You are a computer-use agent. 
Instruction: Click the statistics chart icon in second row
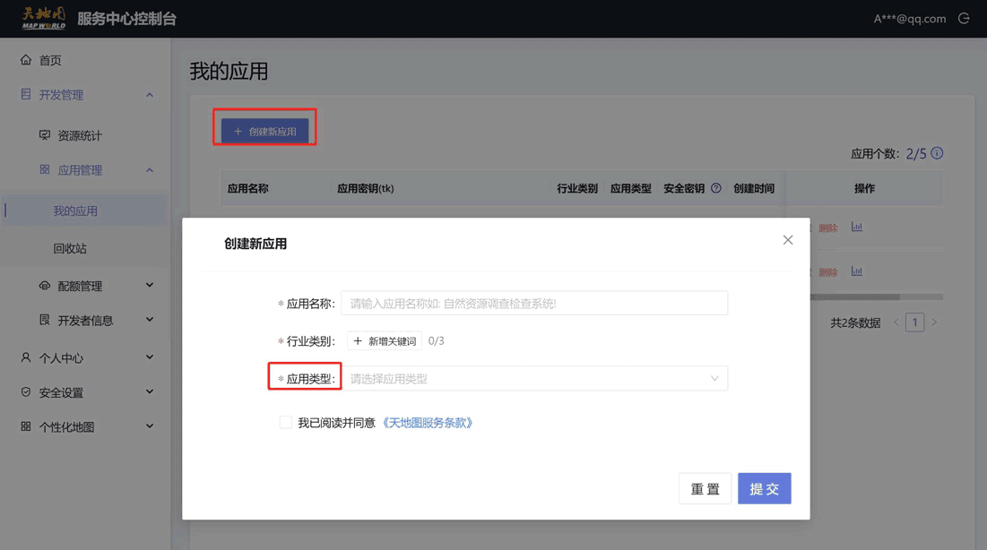click(x=857, y=271)
